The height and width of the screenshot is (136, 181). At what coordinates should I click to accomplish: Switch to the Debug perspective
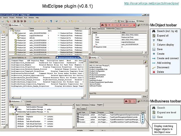click(x=140, y=21)
